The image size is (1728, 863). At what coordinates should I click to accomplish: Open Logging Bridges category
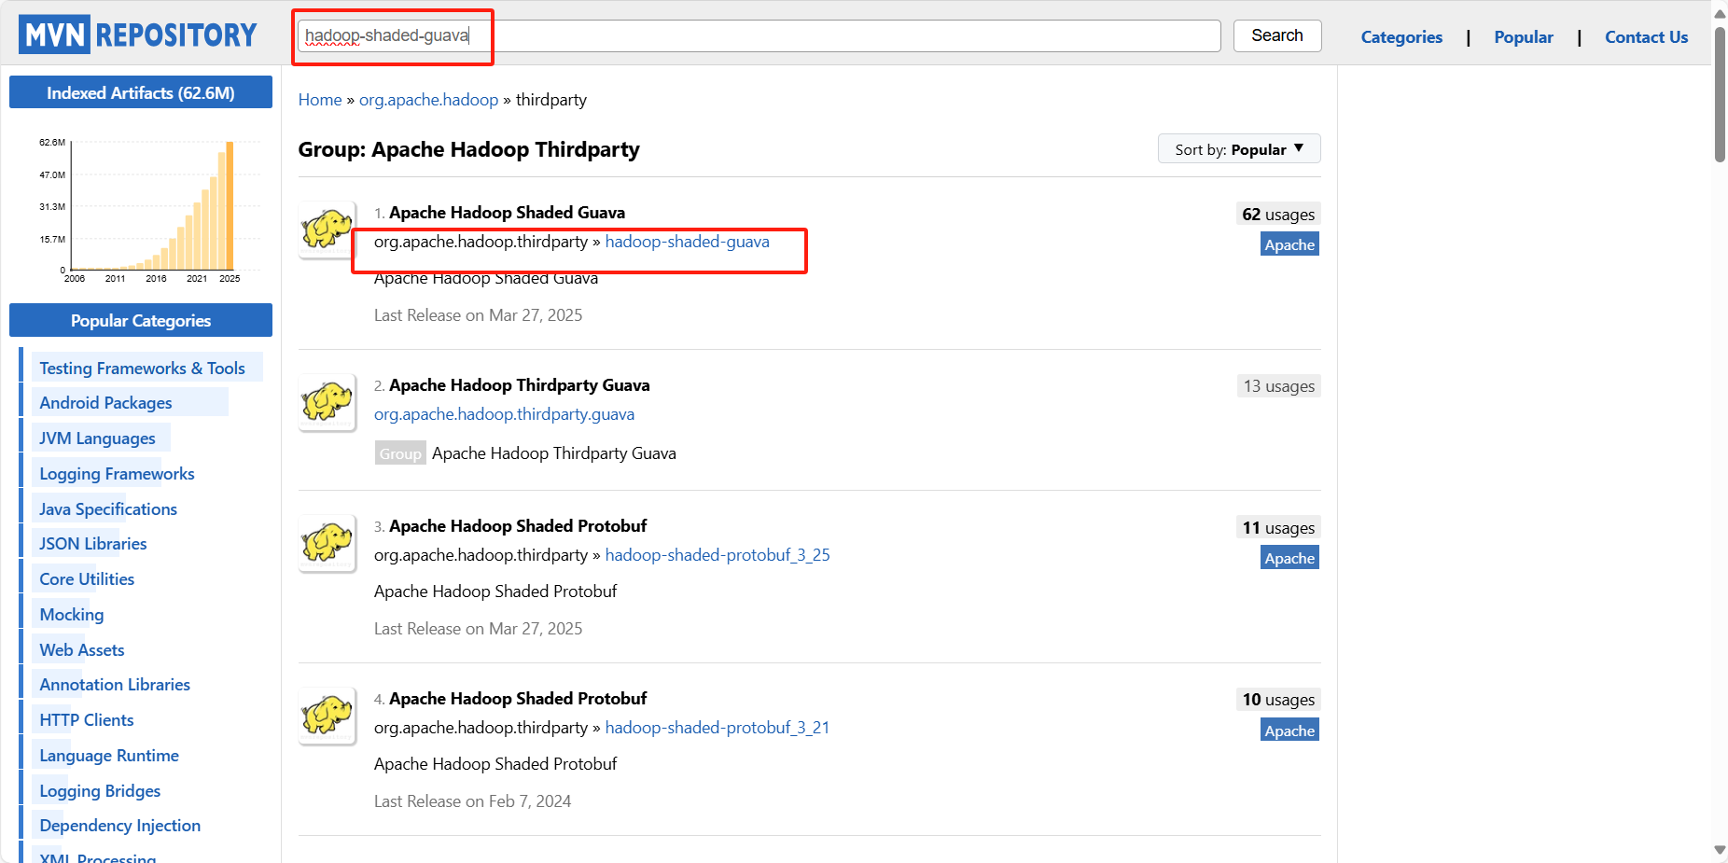pos(100,791)
